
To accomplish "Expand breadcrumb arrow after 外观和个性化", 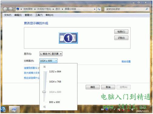I will coord(53,9).
